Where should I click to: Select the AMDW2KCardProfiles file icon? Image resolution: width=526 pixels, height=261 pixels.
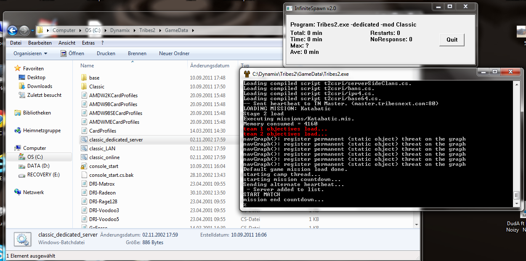(x=83, y=95)
